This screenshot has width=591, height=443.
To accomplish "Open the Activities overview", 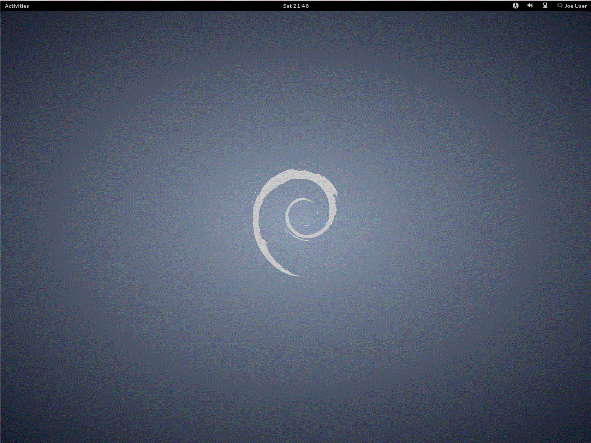I will [17, 6].
